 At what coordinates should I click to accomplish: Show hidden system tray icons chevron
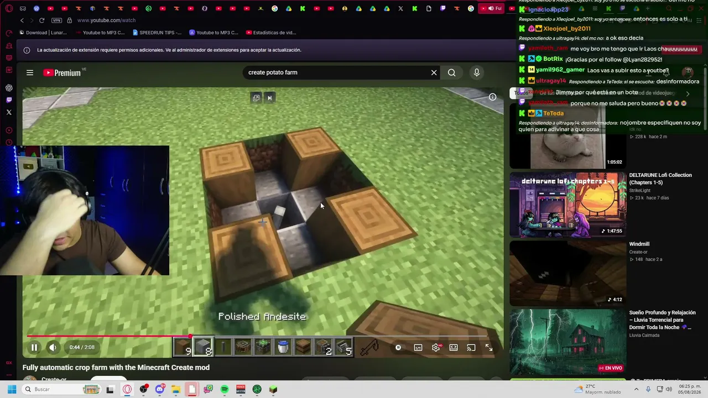pos(638,389)
